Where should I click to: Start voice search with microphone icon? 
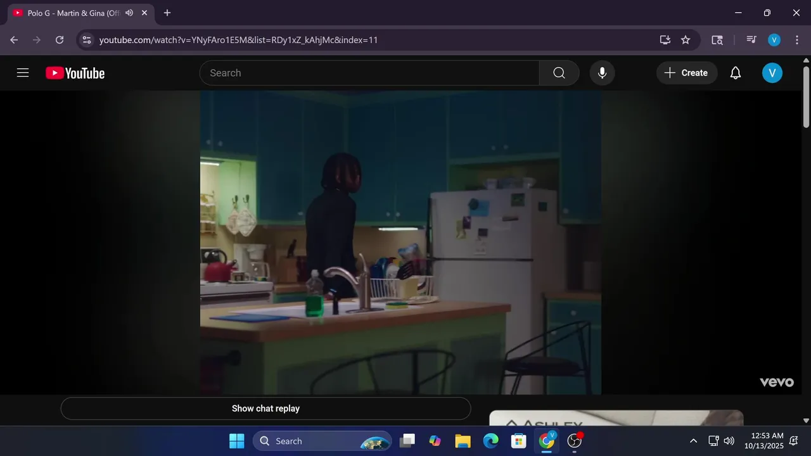pos(602,73)
